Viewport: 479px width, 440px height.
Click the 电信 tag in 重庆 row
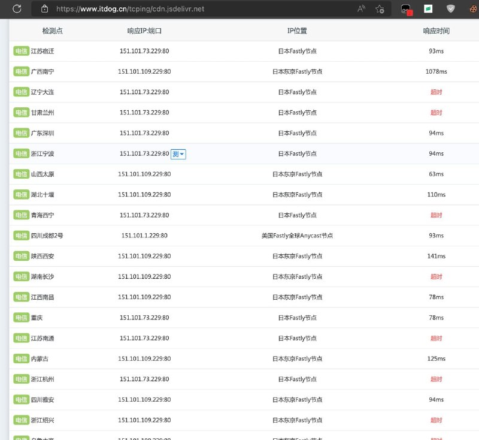21,317
